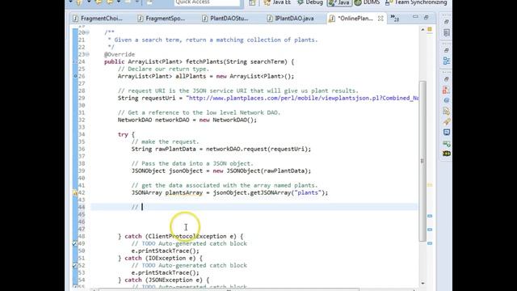
Task: Click the comment "// Declare our return type."
Action: pos(163,69)
